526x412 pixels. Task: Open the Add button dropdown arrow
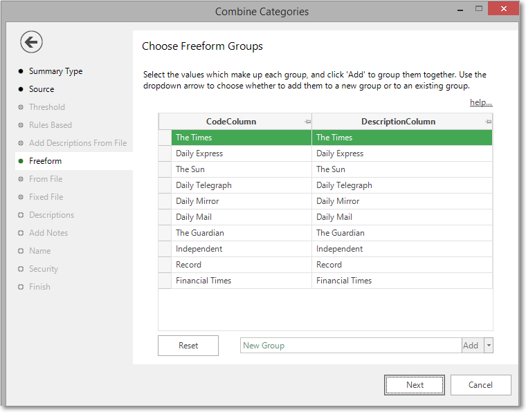pos(489,346)
